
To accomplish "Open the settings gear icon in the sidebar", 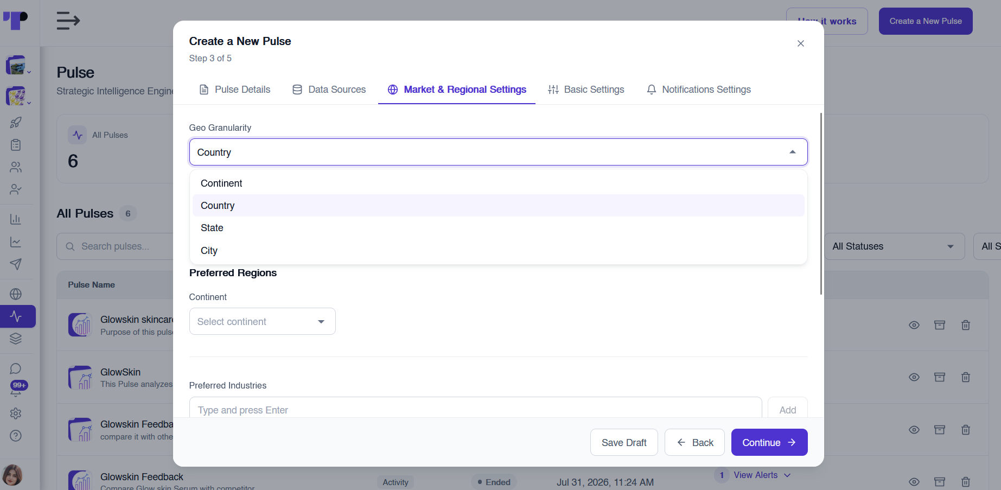I will 16,413.
